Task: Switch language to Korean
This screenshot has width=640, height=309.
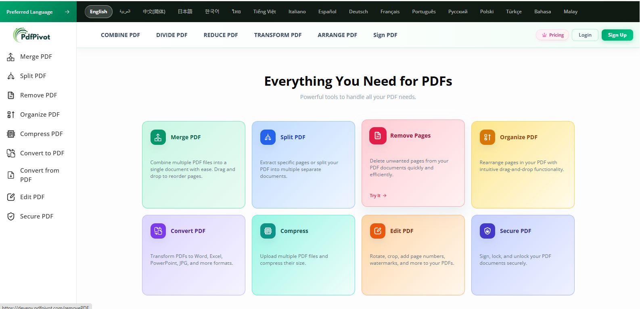Action: [212, 12]
